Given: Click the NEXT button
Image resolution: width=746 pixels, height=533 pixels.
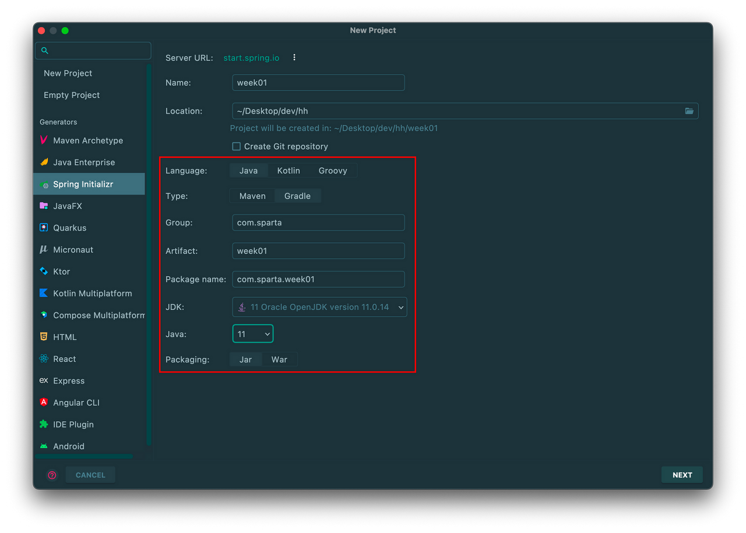Looking at the screenshot, I should pos(682,475).
